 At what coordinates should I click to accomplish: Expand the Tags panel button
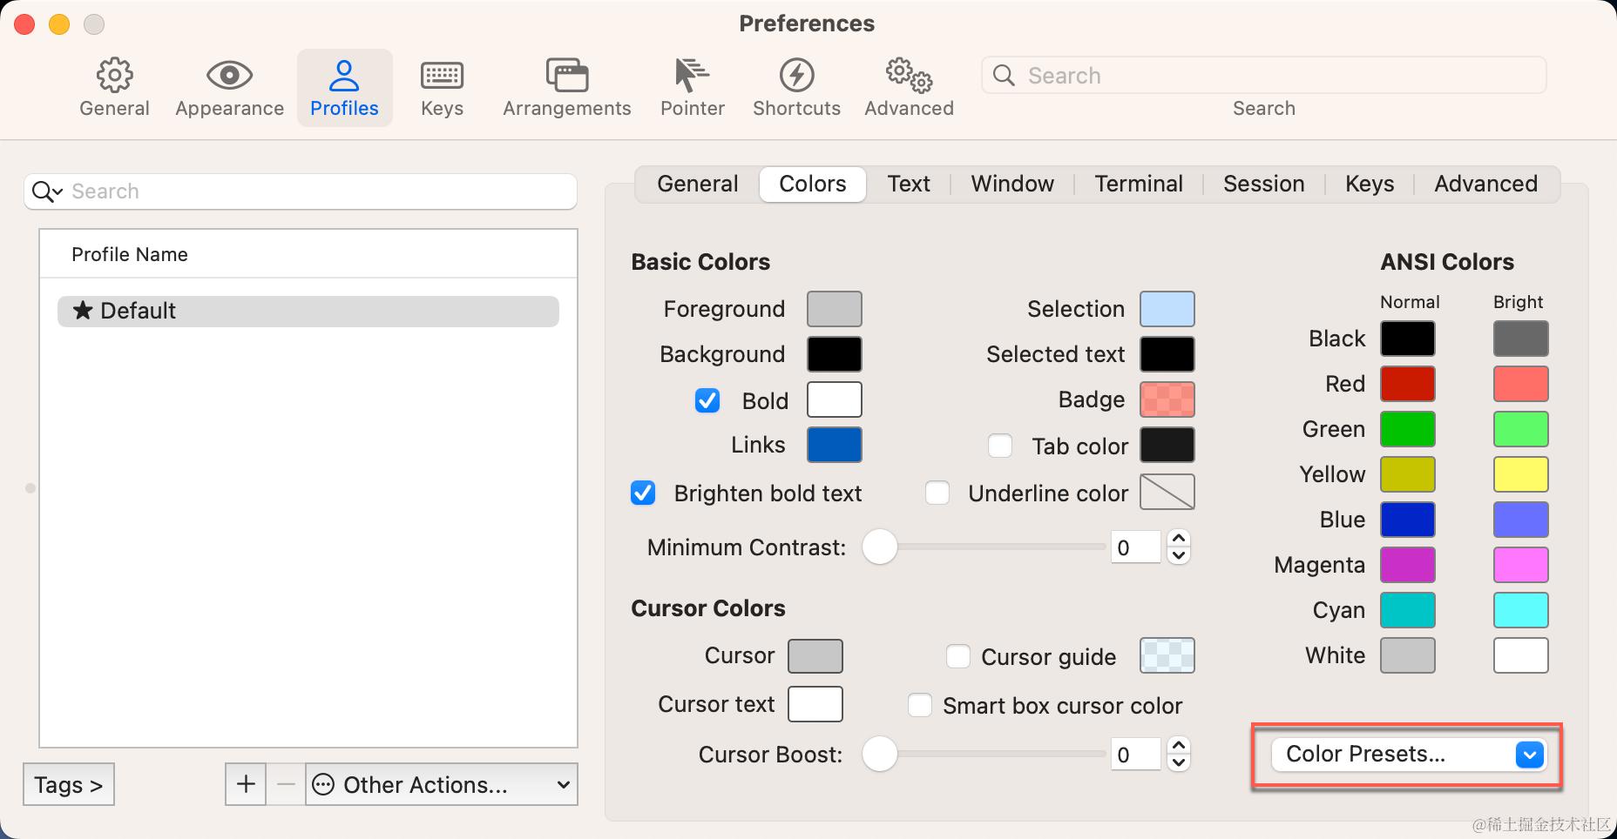(x=69, y=784)
